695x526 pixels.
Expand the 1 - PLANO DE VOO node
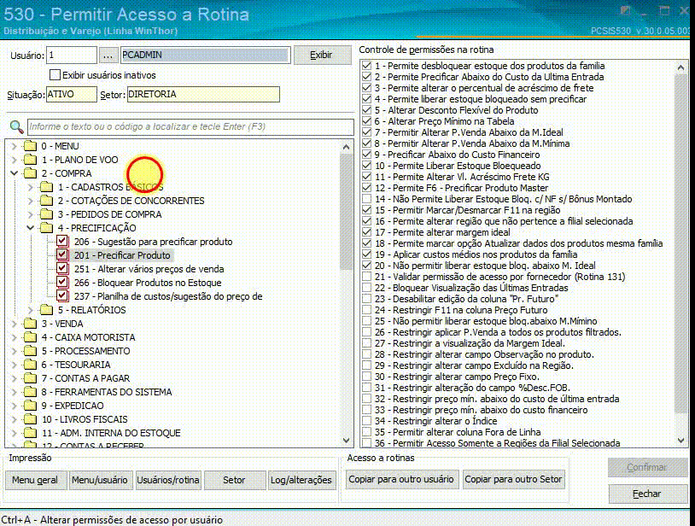click(x=15, y=160)
